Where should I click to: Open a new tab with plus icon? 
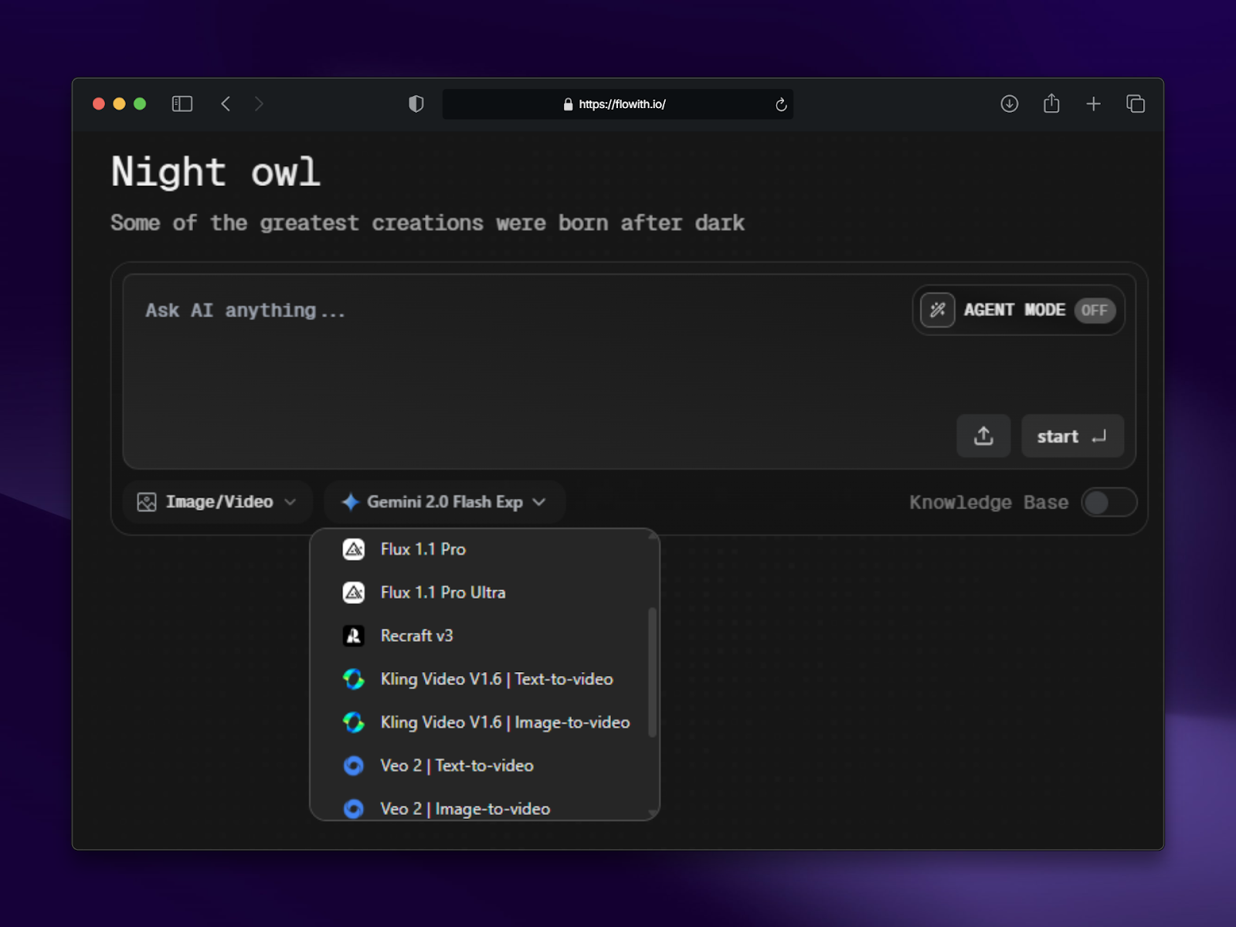pos(1093,104)
